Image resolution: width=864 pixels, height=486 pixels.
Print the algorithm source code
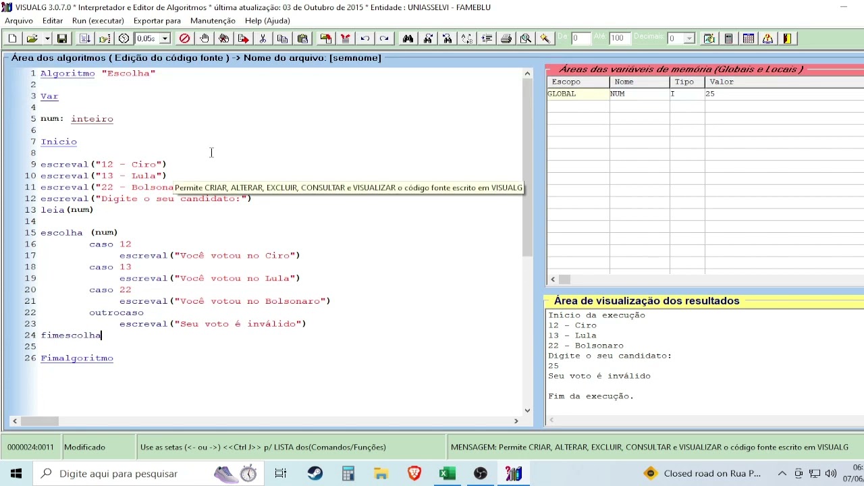[x=506, y=38]
